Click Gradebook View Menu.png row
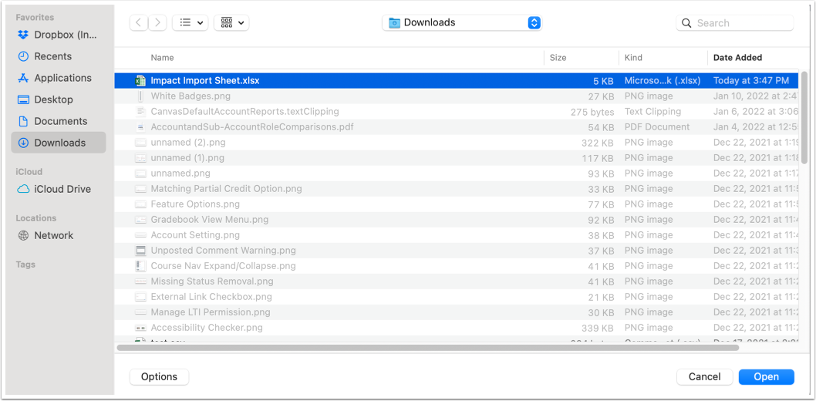 457,220
